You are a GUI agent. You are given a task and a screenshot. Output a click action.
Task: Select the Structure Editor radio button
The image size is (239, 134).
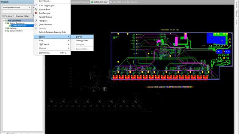coord(14,16)
